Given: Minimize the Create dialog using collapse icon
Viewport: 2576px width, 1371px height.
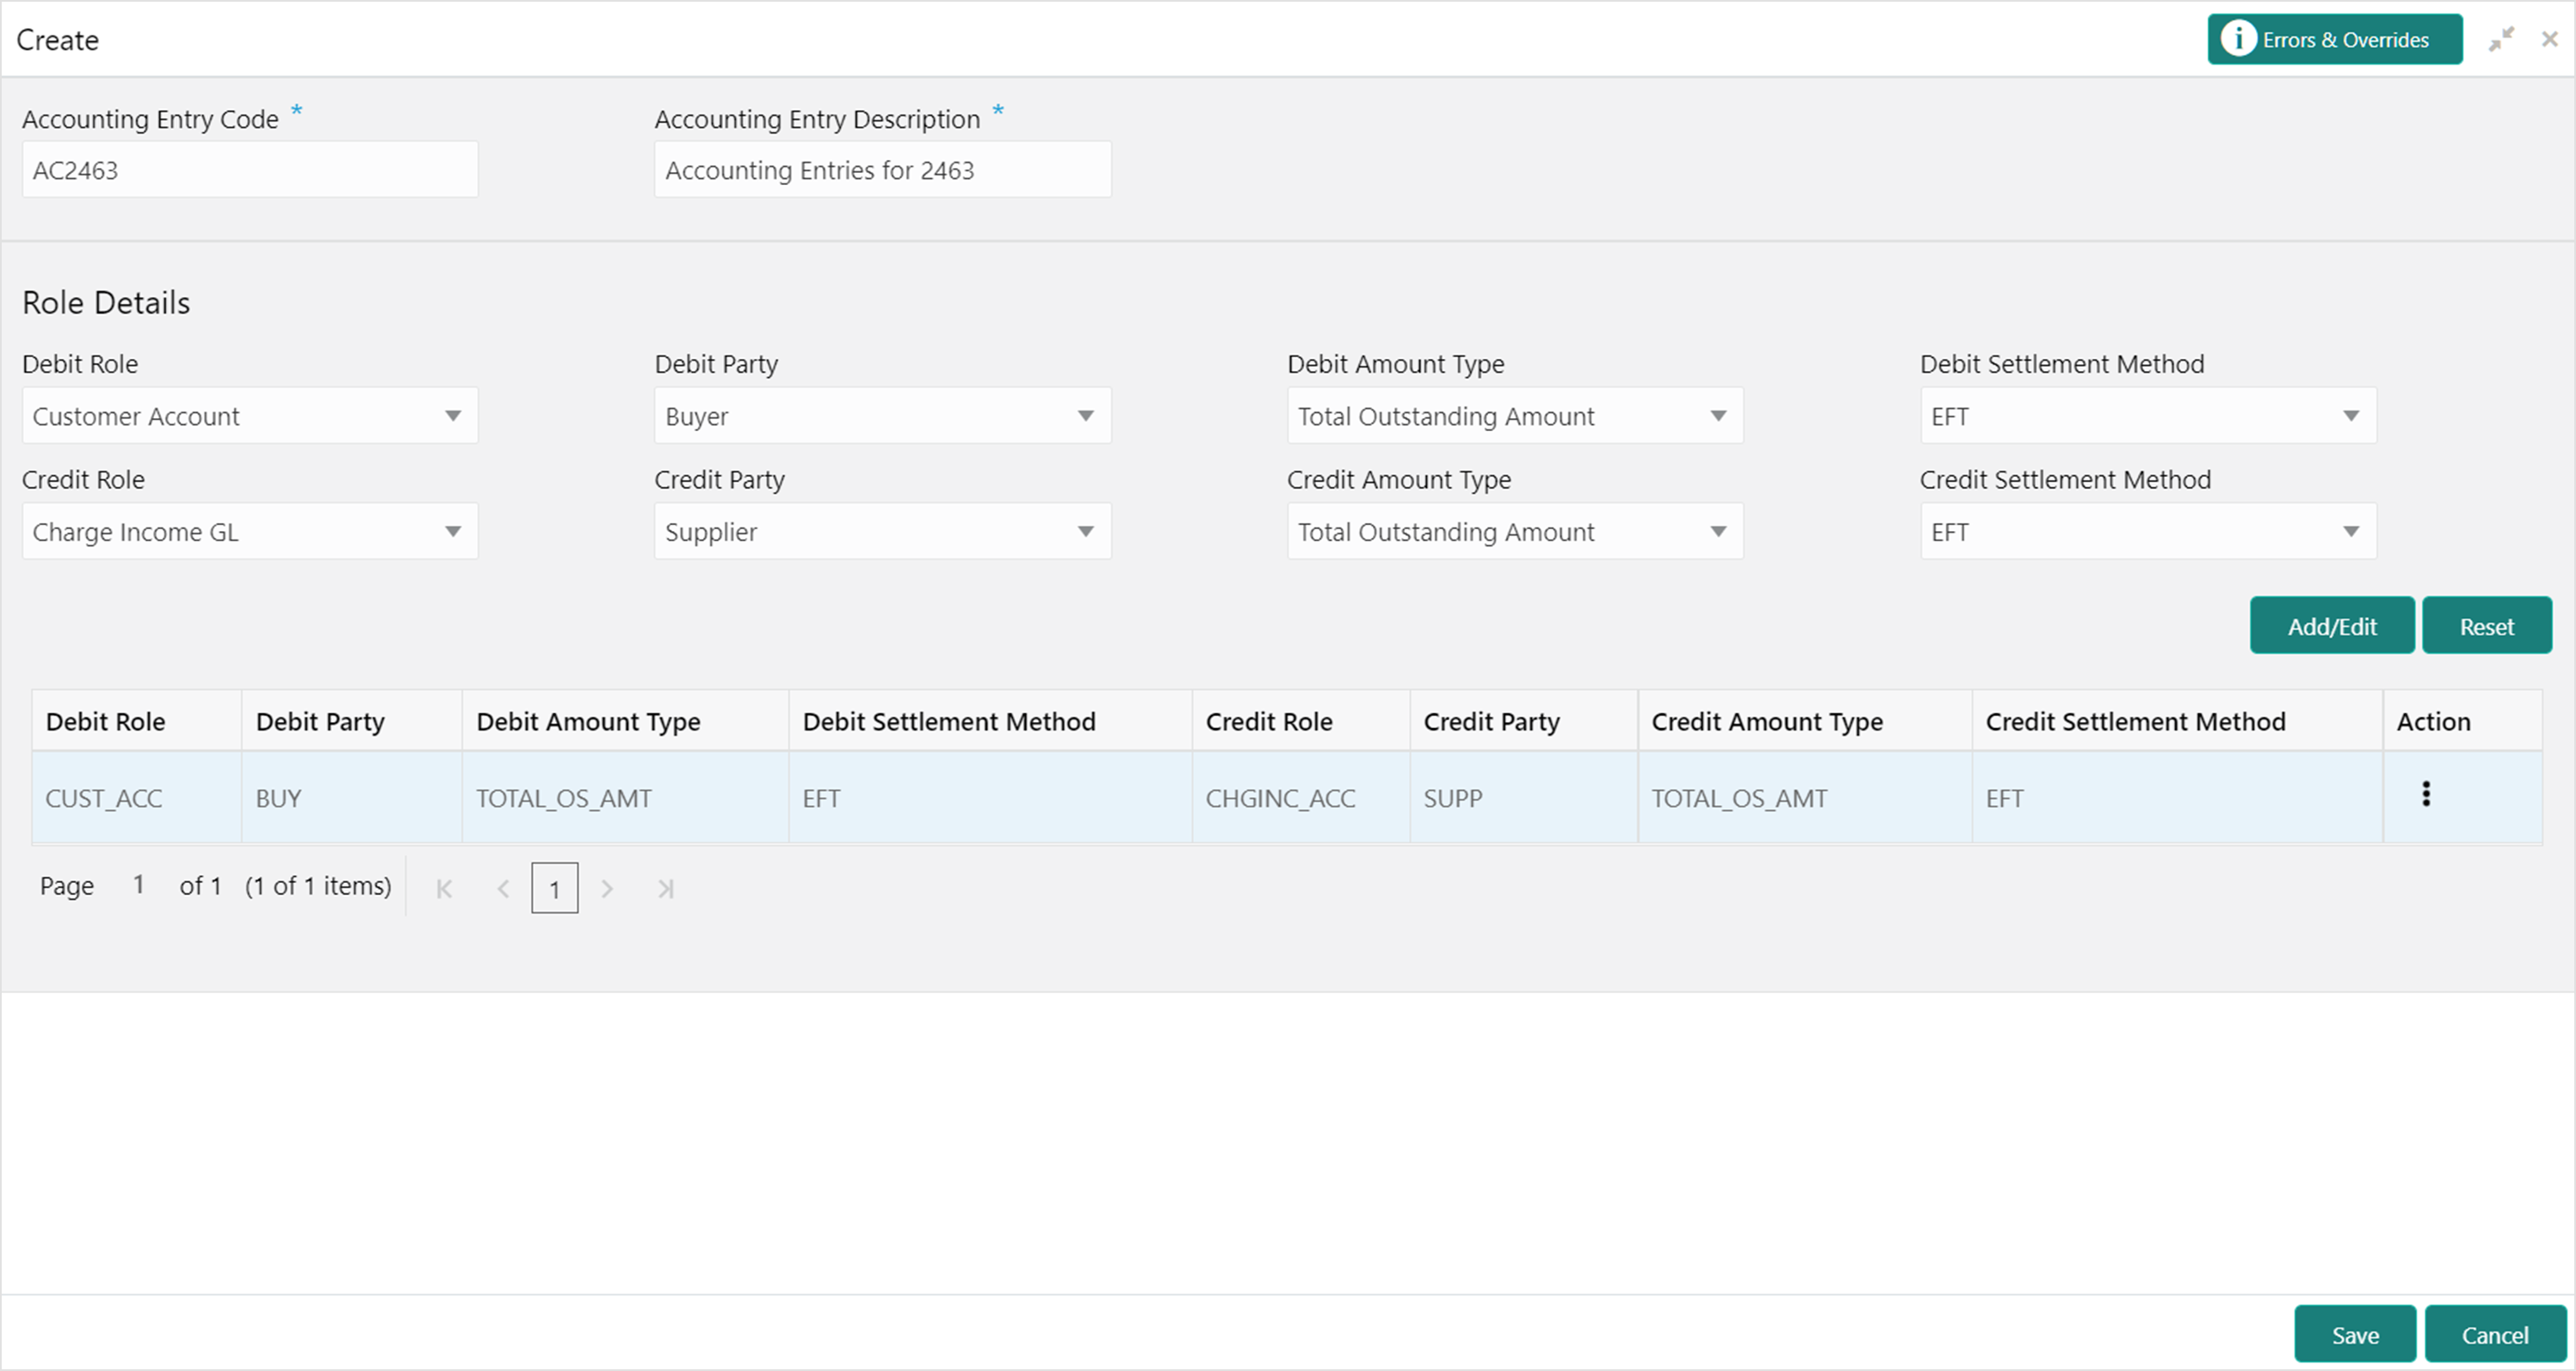Looking at the screenshot, I should tap(2501, 40).
